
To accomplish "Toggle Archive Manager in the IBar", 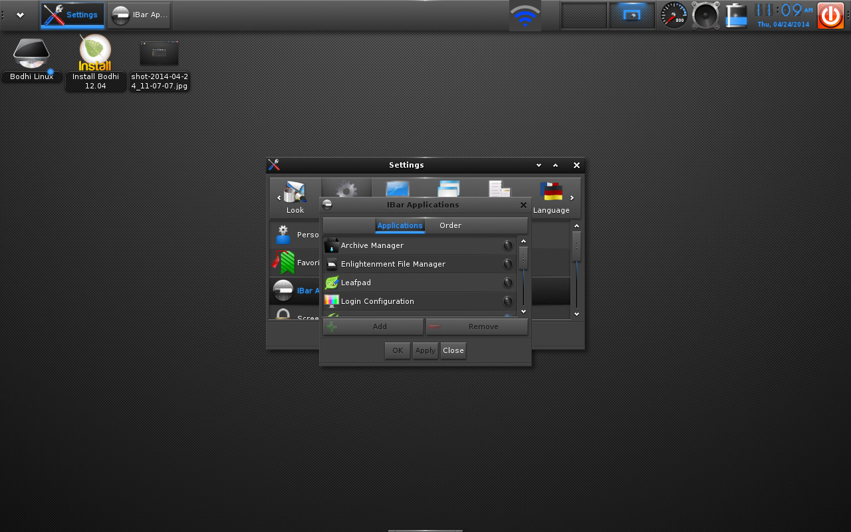I will tap(508, 245).
